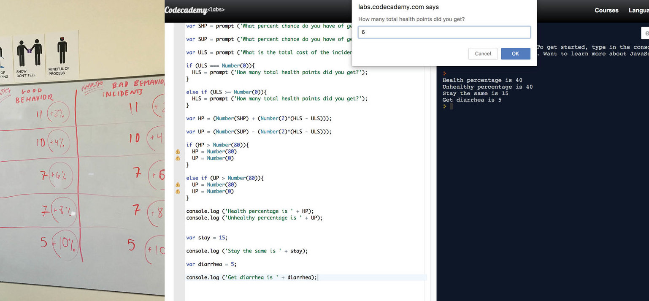Screen dimensions: 649x301
Task: Click the console.log 'Unhealthy percentage is' code line
Action: 254,218
